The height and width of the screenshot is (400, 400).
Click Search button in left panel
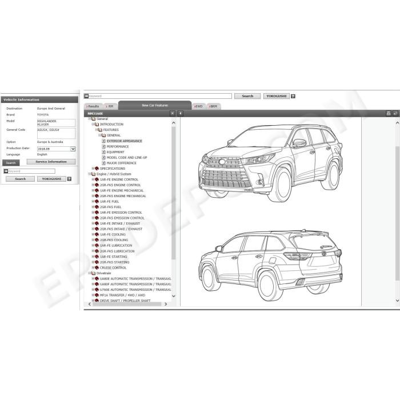(20, 179)
